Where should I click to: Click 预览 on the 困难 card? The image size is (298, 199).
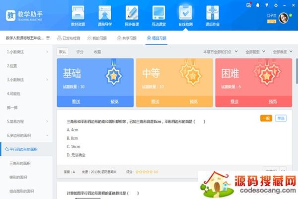[273, 101]
